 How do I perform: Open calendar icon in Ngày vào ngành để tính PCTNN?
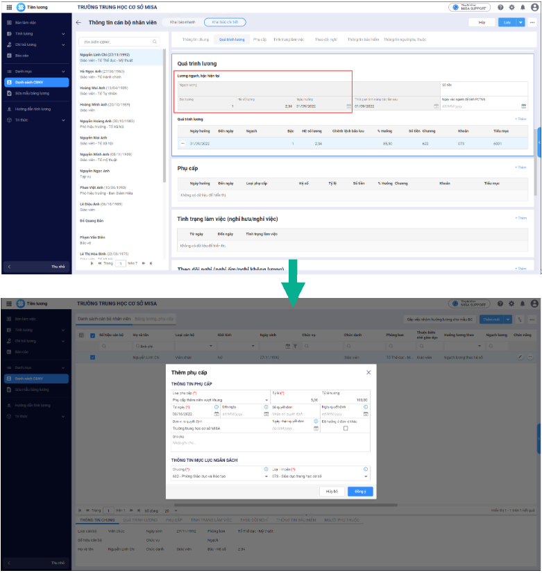point(523,106)
